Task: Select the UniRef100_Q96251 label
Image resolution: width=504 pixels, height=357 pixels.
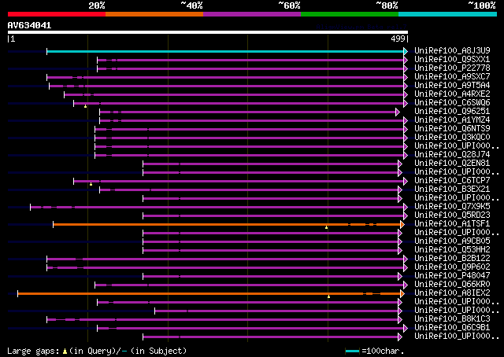Action: [x=452, y=112]
